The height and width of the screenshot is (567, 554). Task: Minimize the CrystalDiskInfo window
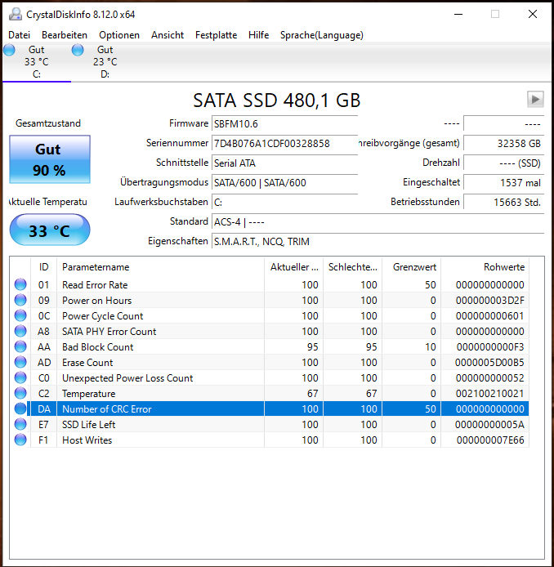(x=458, y=14)
